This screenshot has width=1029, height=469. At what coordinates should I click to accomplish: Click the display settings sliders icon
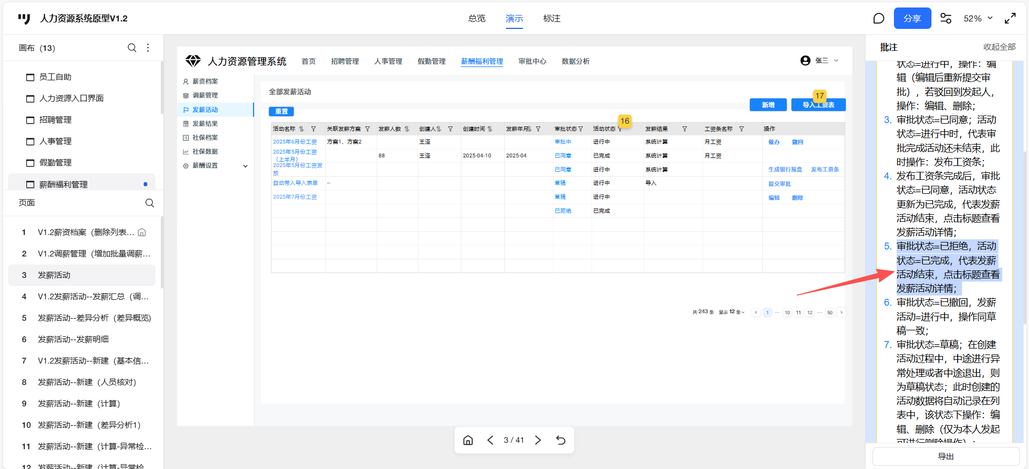(x=946, y=19)
